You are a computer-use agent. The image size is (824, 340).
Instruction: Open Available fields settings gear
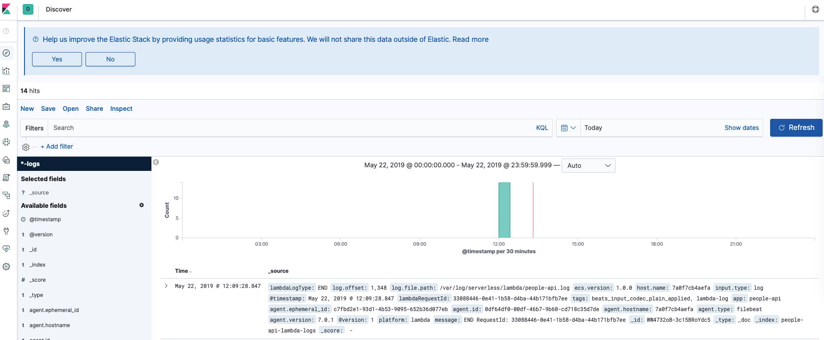click(x=142, y=205)
